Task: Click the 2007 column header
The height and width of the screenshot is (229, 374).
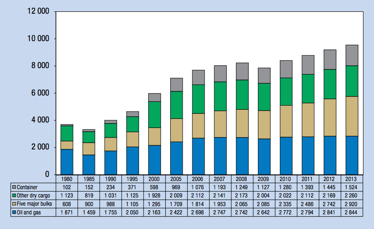Action: [x=219, y=179]
